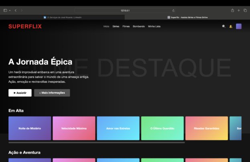Click the Safari reload page icon
Screen dimensions: 250x162
click(x=173, y=10)
